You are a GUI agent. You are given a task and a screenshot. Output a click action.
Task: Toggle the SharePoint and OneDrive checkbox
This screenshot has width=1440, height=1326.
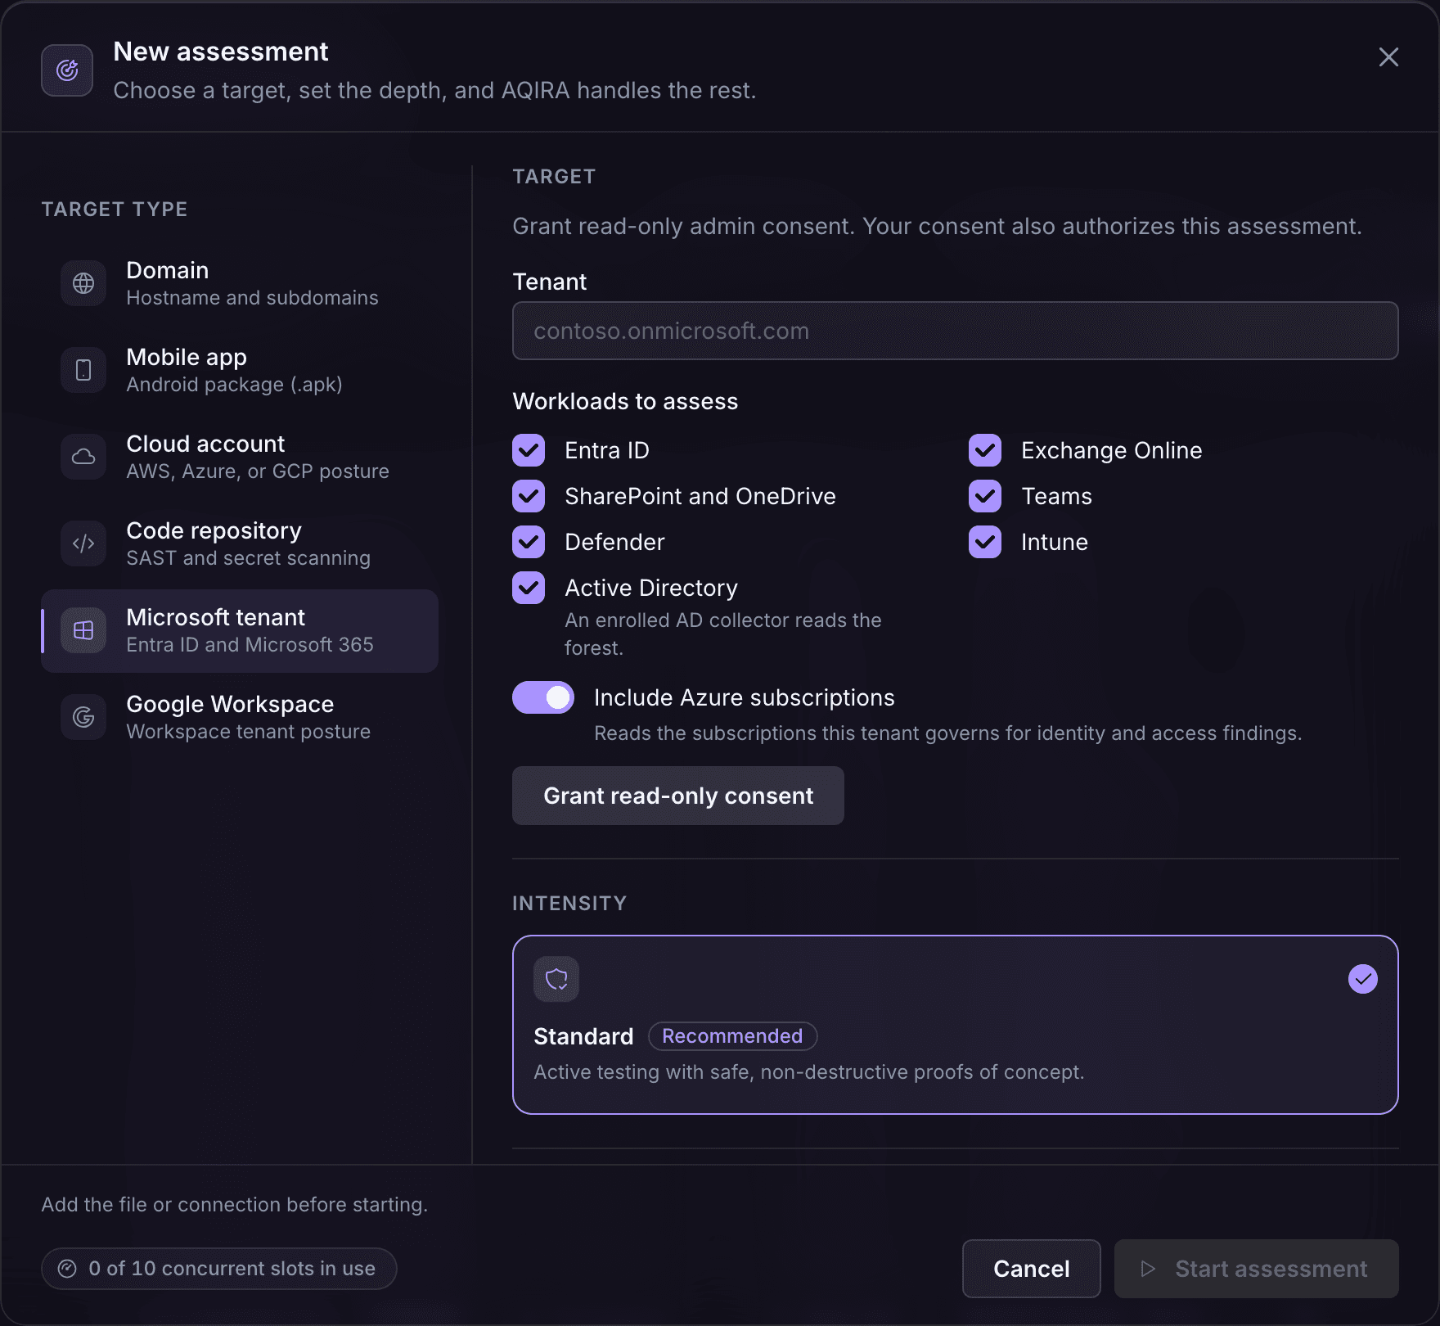point(529,496)
